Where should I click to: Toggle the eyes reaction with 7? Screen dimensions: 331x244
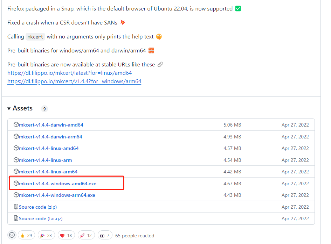(105, 235)
